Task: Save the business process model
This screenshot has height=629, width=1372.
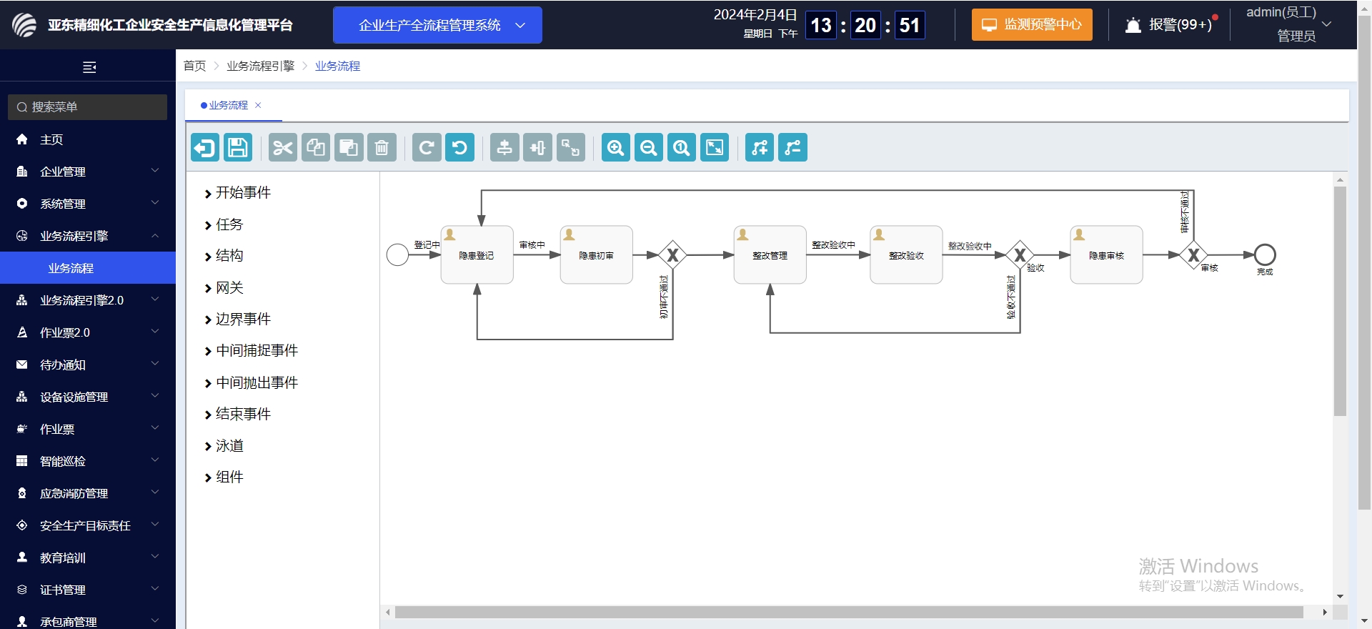Action: point(238,148)
